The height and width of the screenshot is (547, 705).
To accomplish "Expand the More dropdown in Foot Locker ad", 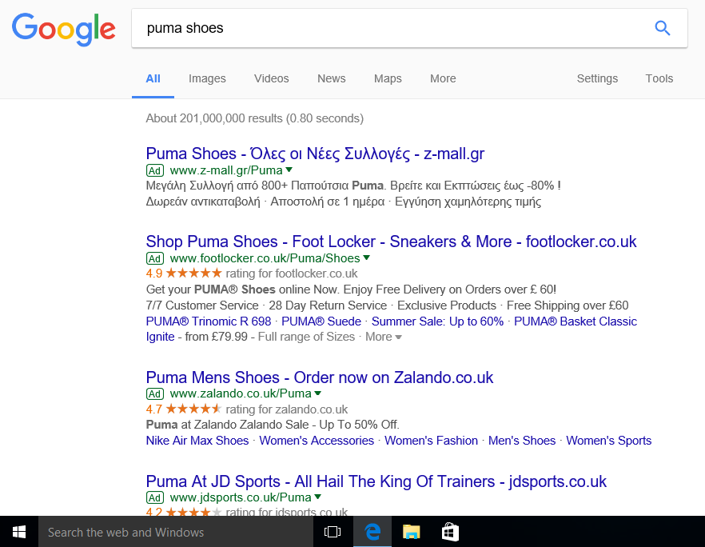I will pyautogui.click(x=383, y=337).
